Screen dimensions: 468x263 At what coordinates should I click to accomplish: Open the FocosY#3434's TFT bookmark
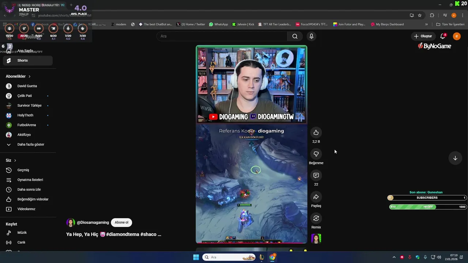[311, 24]
